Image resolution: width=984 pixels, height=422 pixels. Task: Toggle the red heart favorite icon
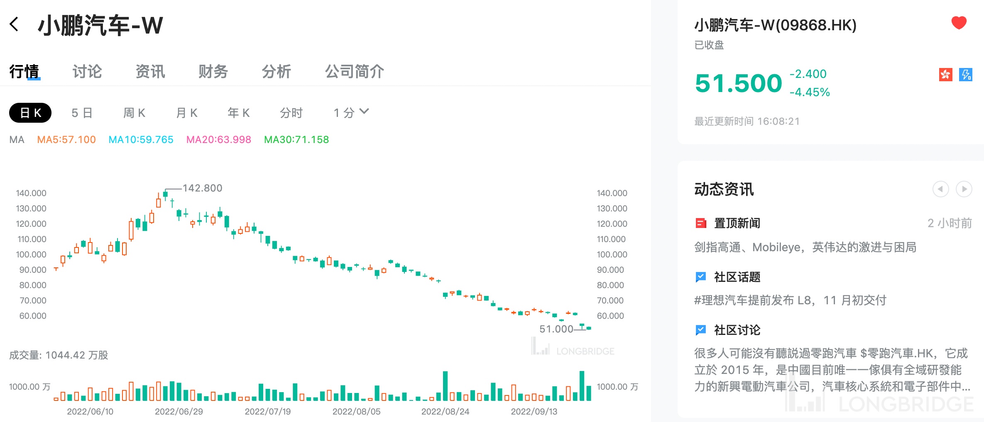coord(959,23)
